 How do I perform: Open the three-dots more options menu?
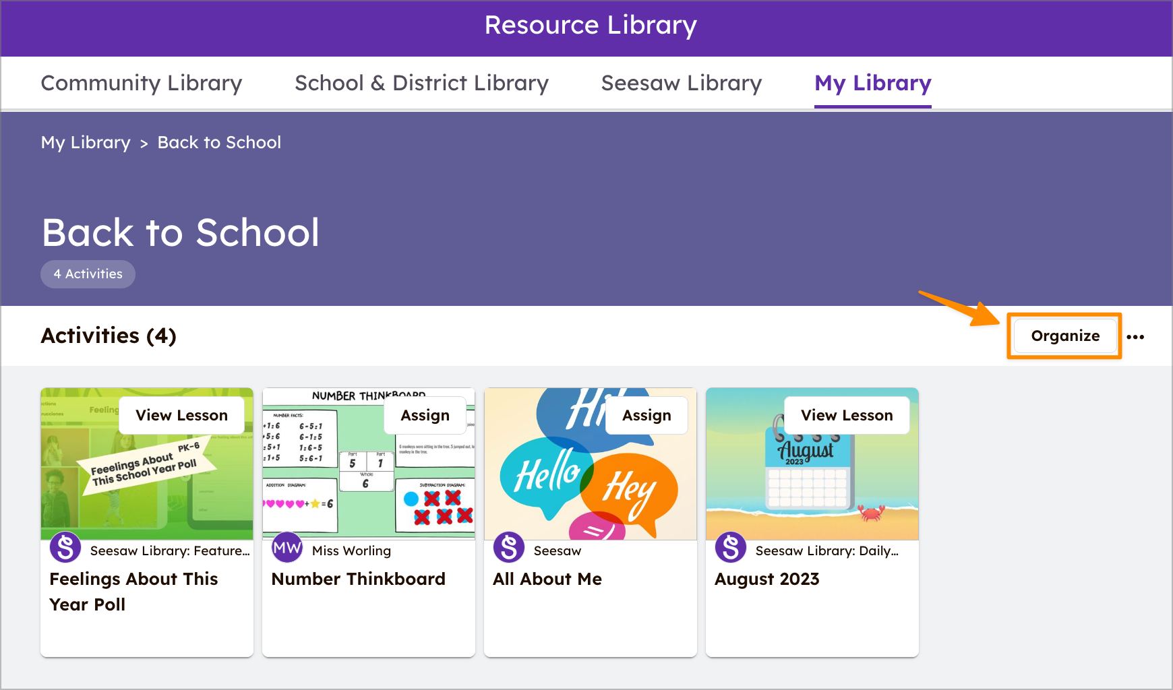1135,337
